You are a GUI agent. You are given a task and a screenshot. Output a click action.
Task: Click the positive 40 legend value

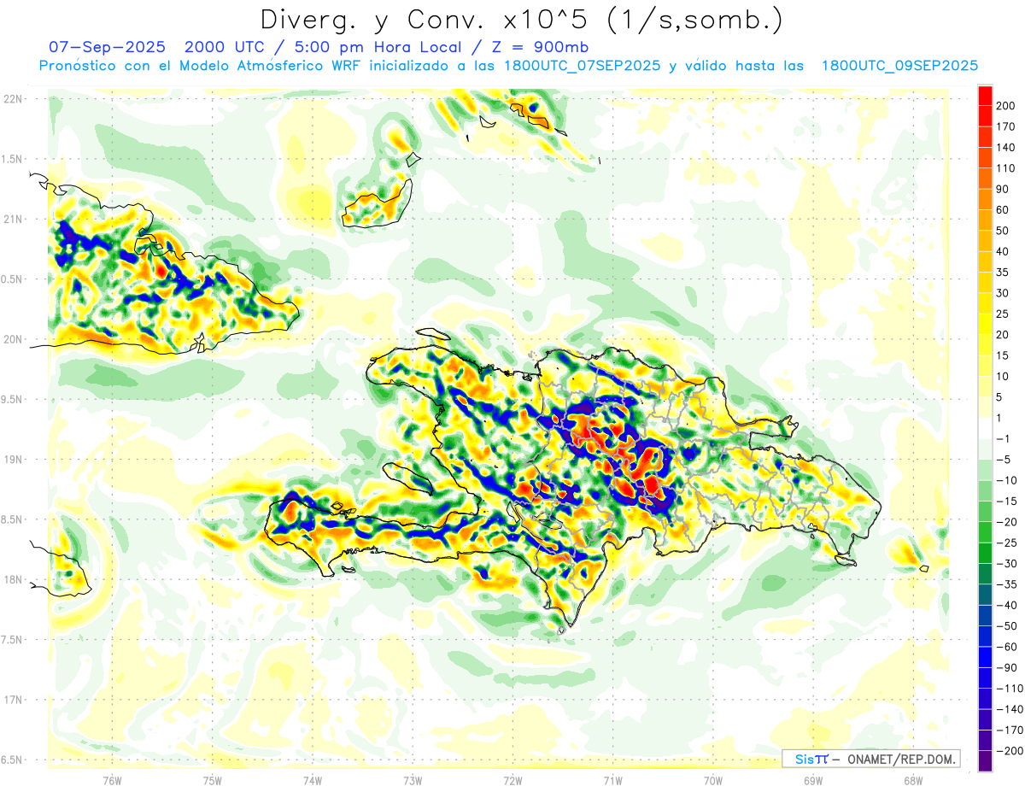point(1004,251)
